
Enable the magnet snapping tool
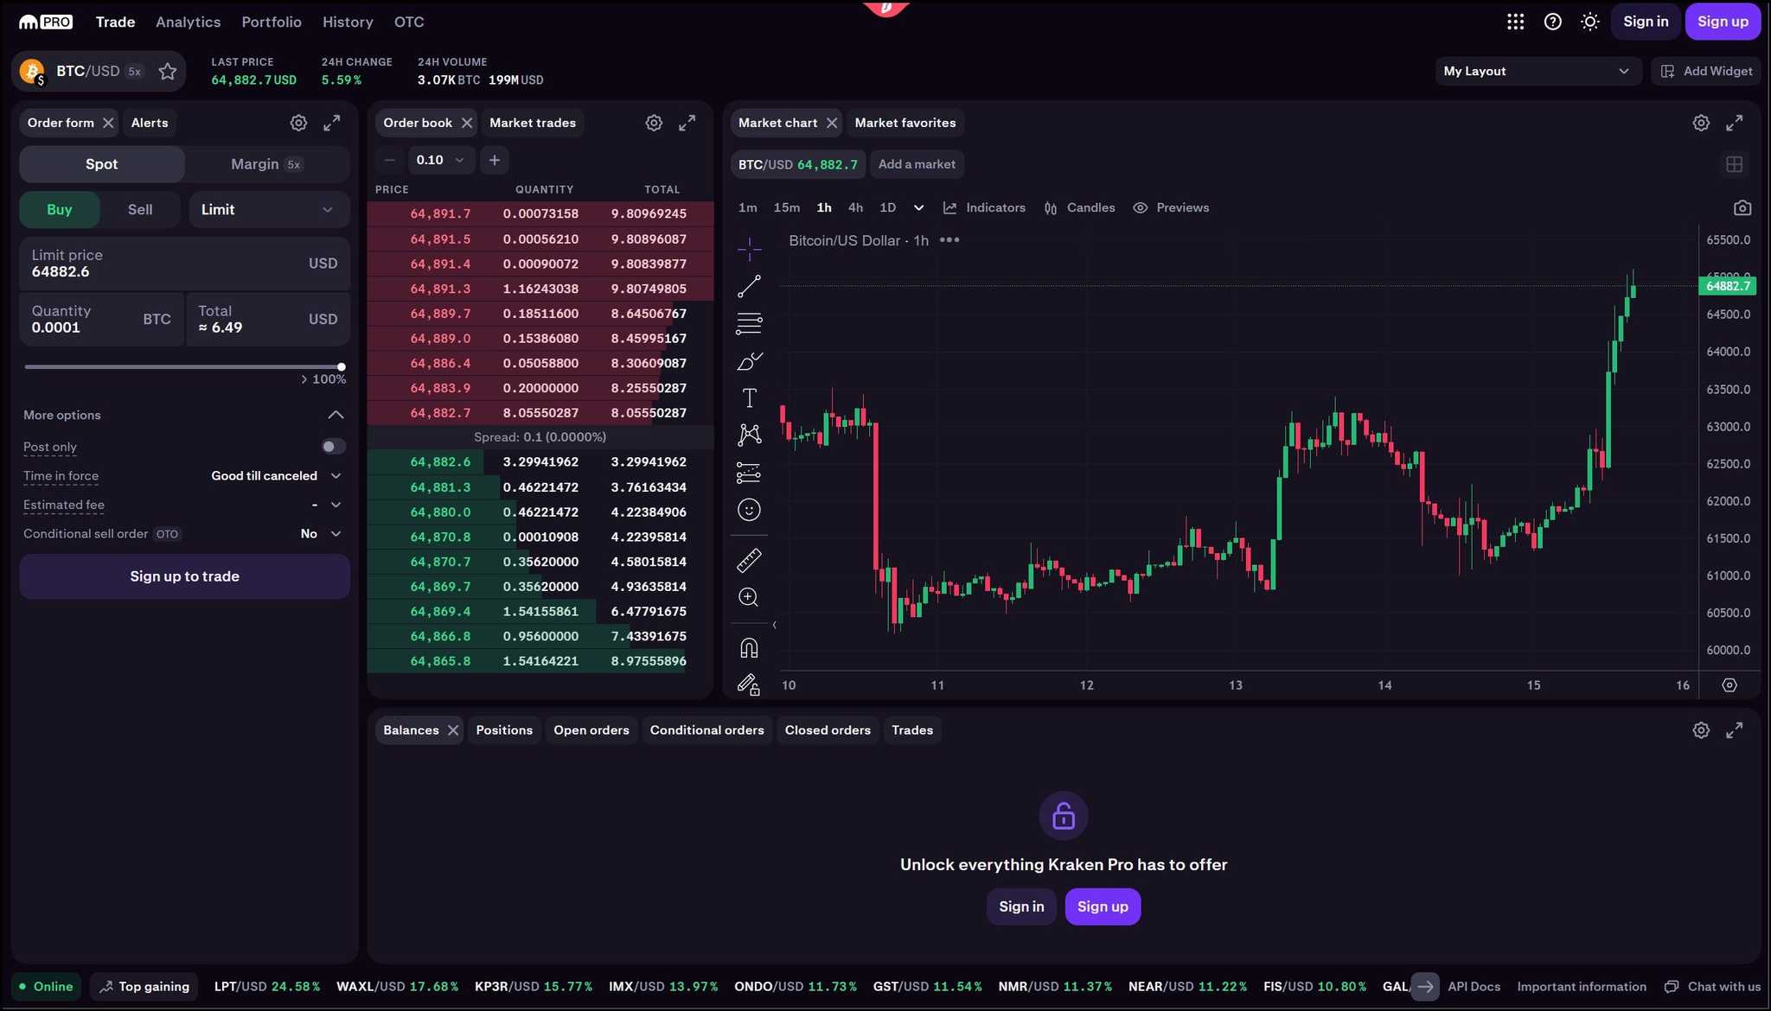(747, 646)
